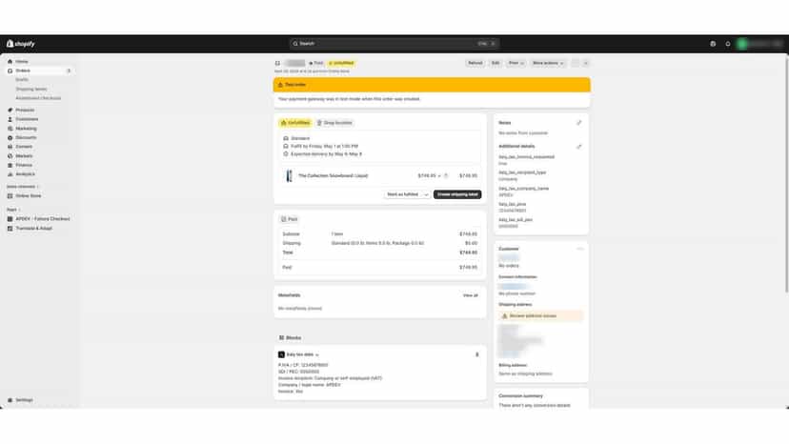Open Abandoned checkouts under Orders
The width and height of the screenshot is (789, 444).
pyautogui.click(x=38, y=98)
